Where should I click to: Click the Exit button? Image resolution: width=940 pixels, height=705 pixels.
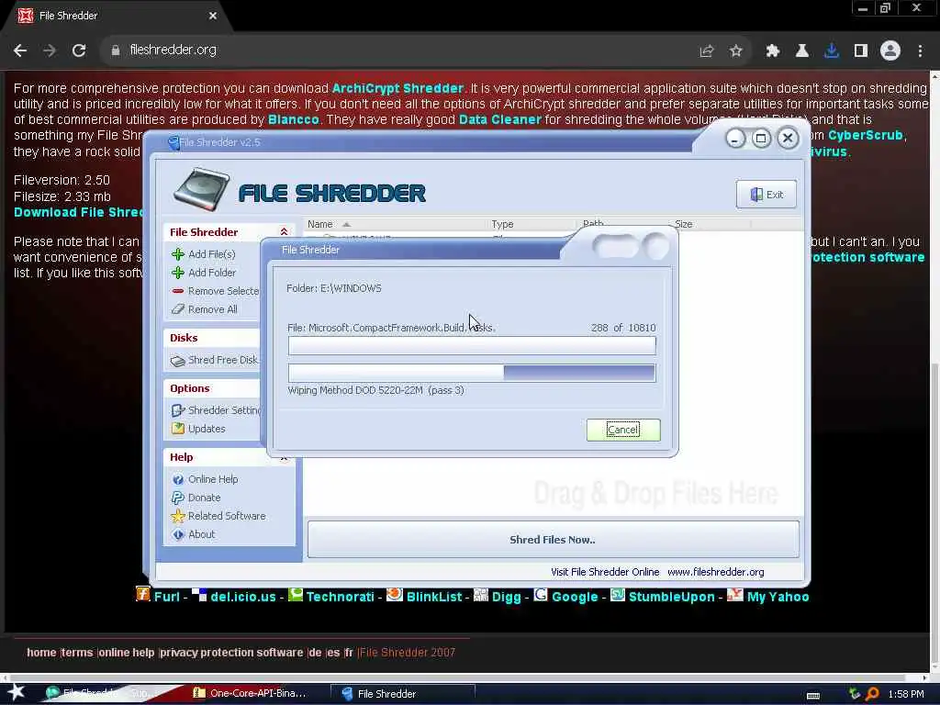click(x=767, y=195)
